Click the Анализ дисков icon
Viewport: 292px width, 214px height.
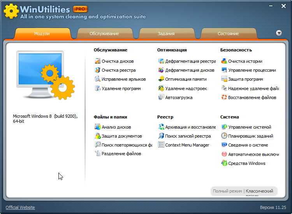(x=98, y=127)
